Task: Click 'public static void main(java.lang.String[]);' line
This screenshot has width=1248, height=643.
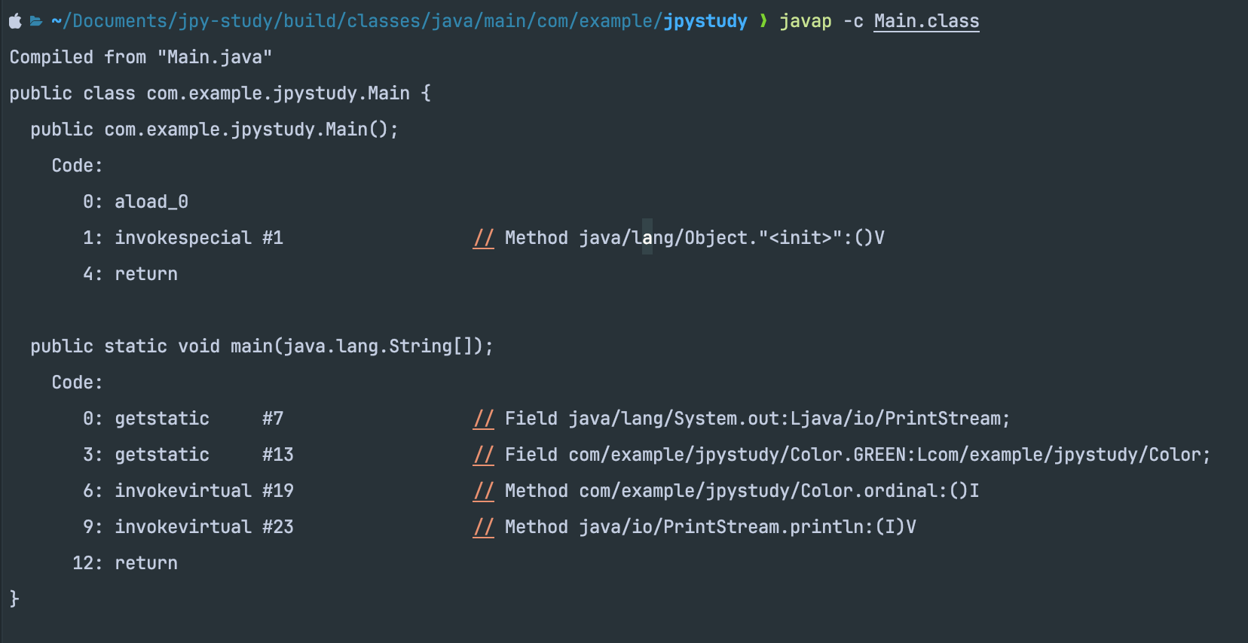Action: pyautogui.click(x=262, y=346)
